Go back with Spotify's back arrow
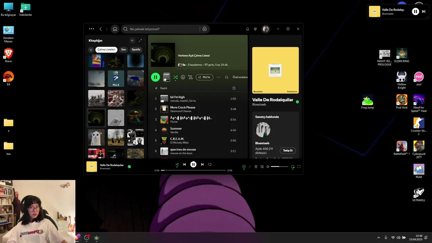Image resolution: width=432 pixels, height=243 pixels. coord(101,29)
